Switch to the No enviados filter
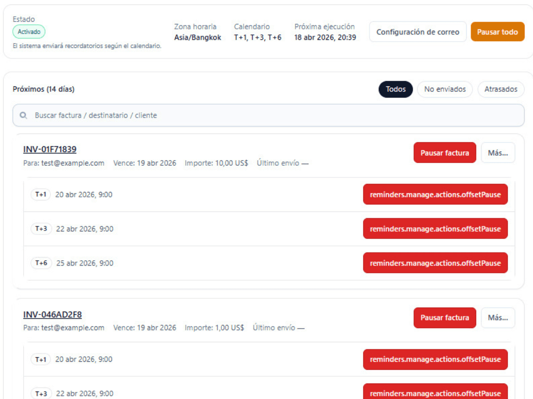 pos(445,89)
